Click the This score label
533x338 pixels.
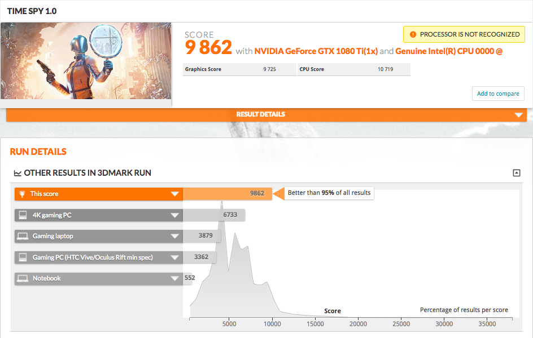click(44, 194)
